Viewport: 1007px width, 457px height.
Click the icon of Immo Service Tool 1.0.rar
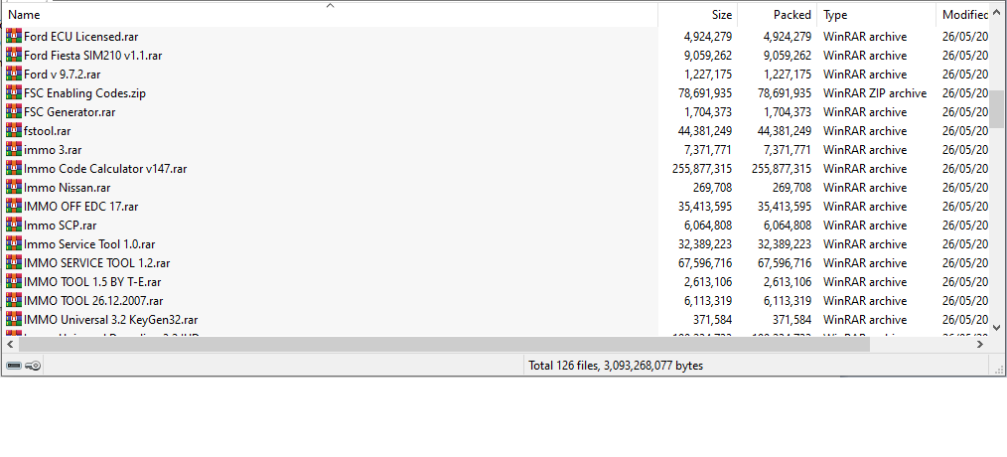(x=14, y=243)
